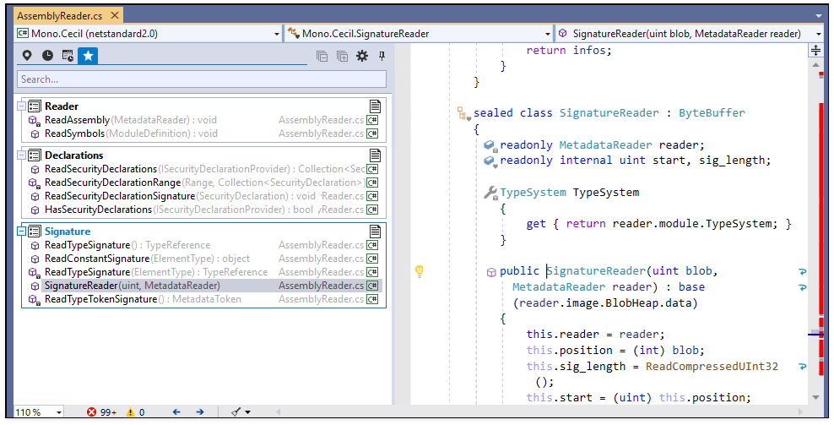Click the collapse all groups icon
834x425 pixels.
click(x=322, y=56)
